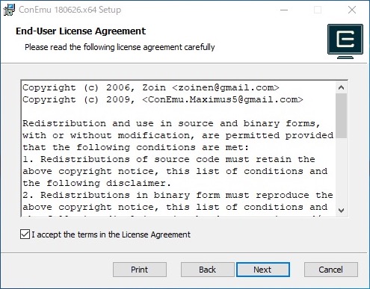Screen dimensions: 370x289
Task: Click the "ConEmu 180626.x64 Setup" title text
Action: tap(70, 10)
